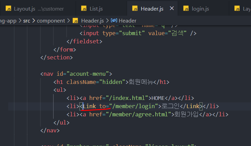
Task: Select the Header.js tab
Action: click(x=152, y=9)
